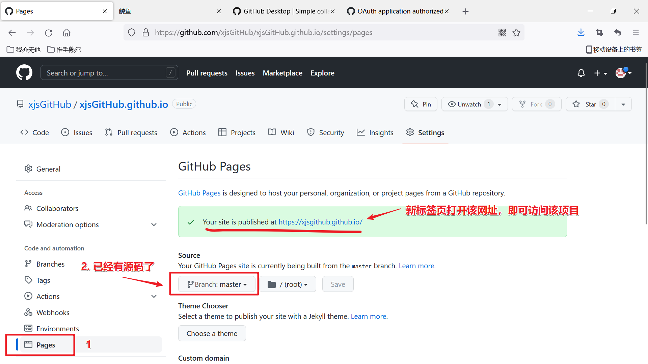Image resolution: width=648 pixels, height=364 pixels.
Task: Open Explore in top navigation
Action: [322, 73]
